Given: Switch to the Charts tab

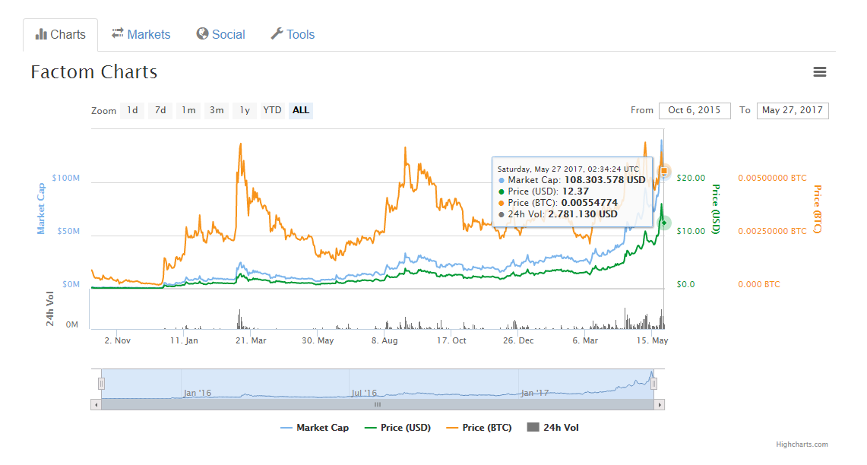Looking at the screenshot, I should pos(60,35).
